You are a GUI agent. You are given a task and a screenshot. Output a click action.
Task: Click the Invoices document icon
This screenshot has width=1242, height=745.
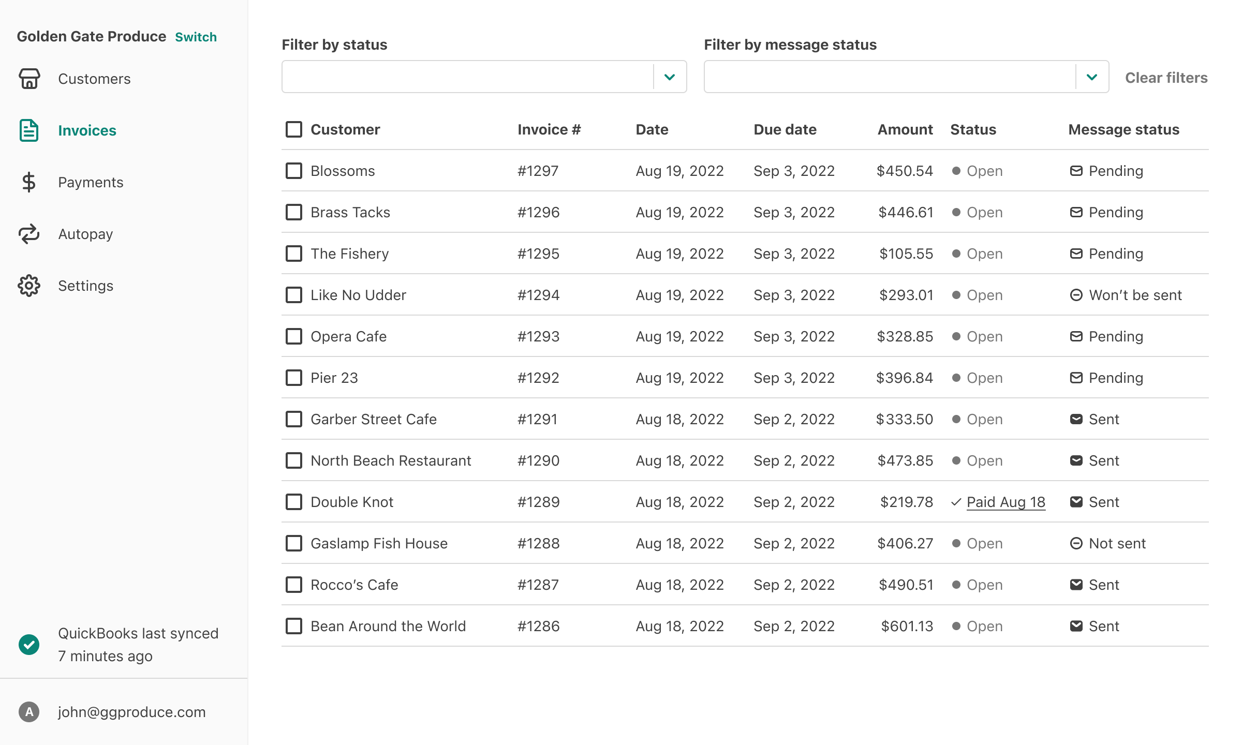pyautogui.click(x=29, y=130)
